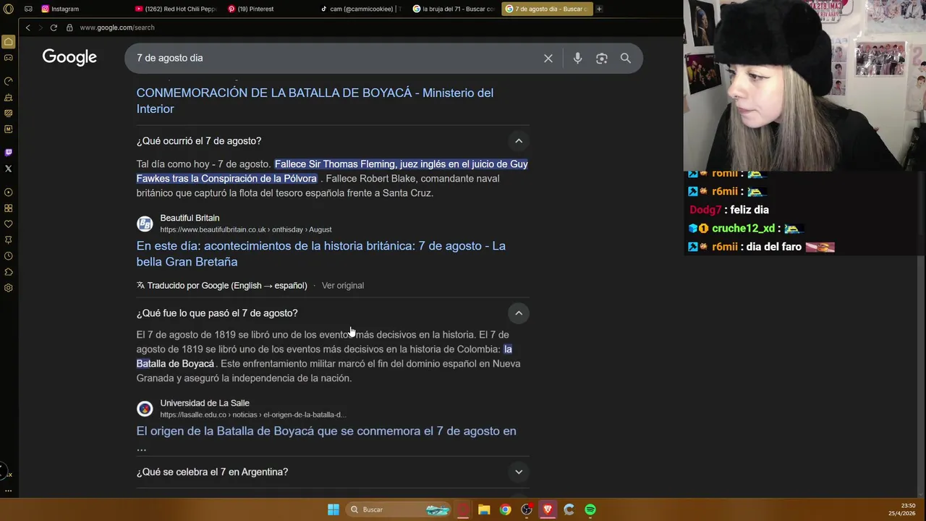Open sidebar settings gear icon
Screen dimensions: 926x521
point(9,288)
